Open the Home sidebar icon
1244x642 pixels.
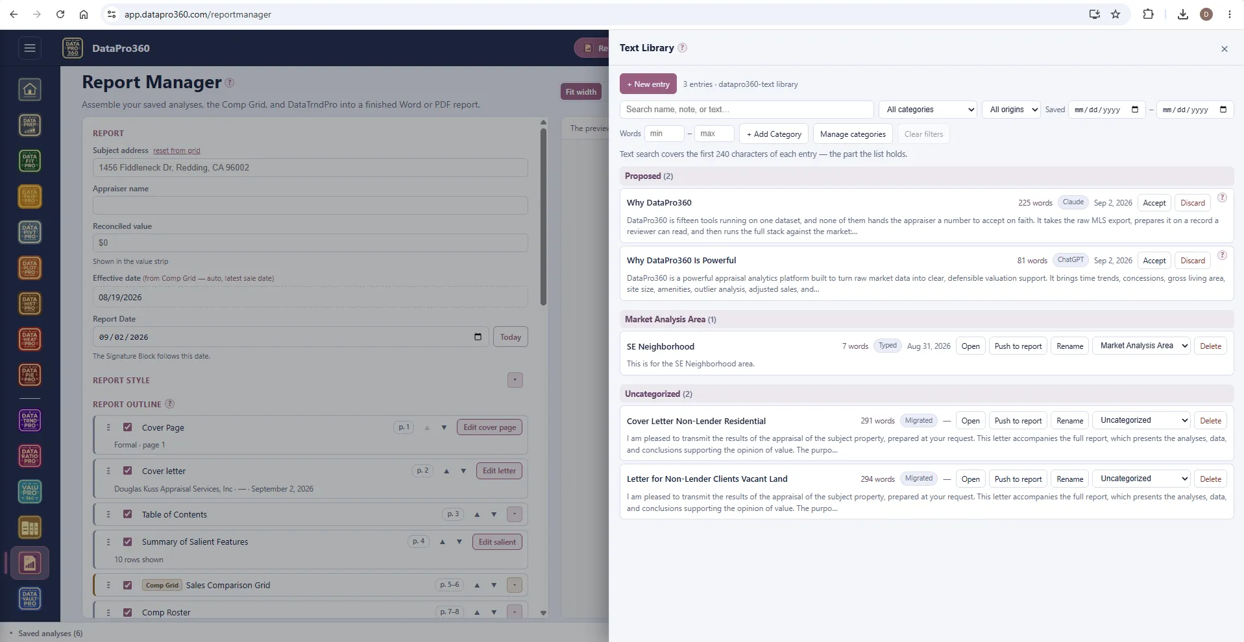click(30, 89)
